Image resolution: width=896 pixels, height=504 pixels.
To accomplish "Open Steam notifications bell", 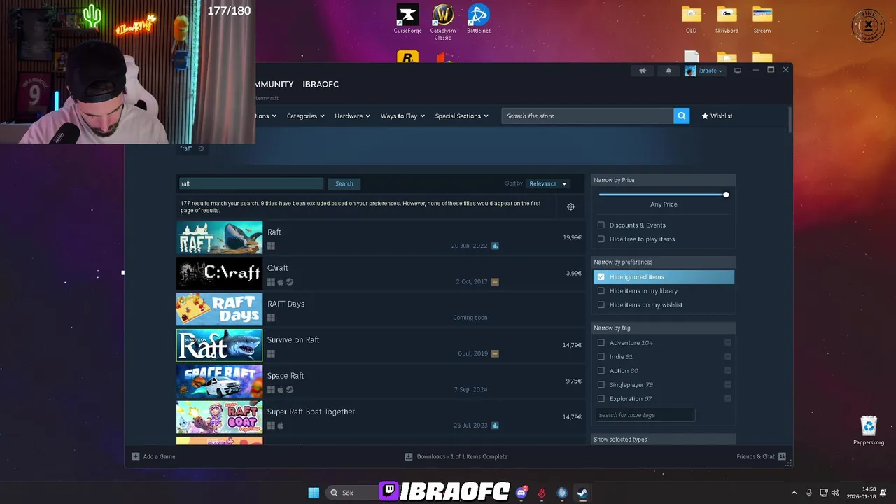I will (668, 71).
